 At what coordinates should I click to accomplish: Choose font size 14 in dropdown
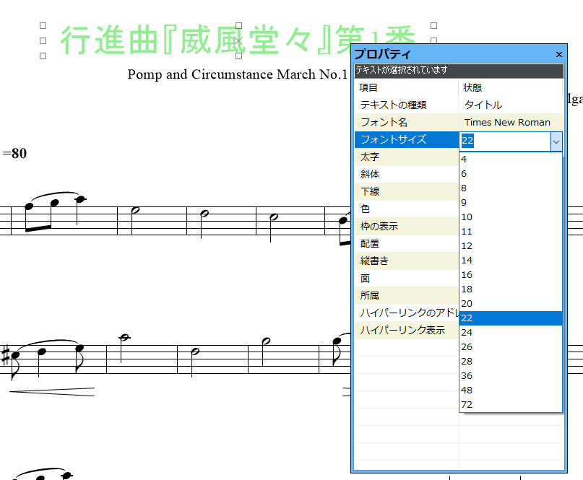point(511,261)
